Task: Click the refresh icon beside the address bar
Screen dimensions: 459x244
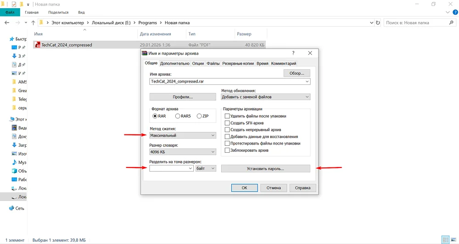Action: [x=377, y=22]
